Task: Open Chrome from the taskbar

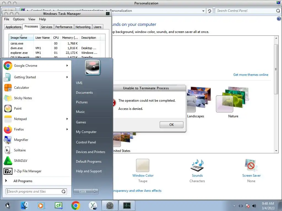Action: (x=75, y=206)
